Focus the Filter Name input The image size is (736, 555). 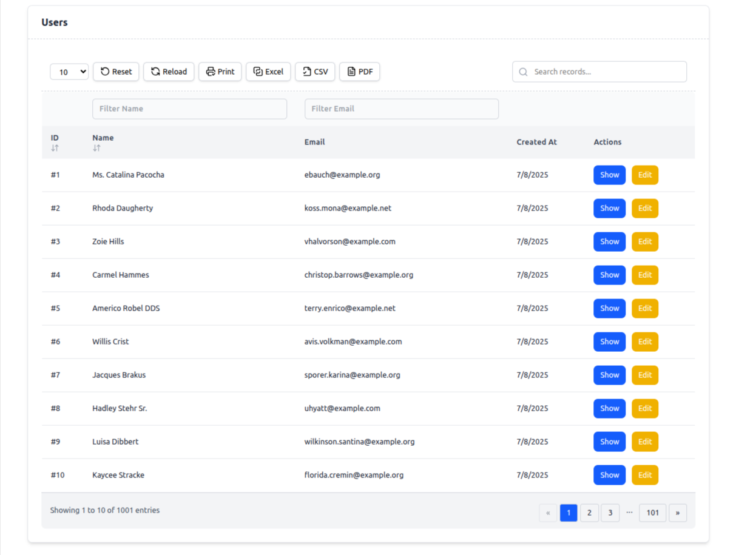point(189,109)
